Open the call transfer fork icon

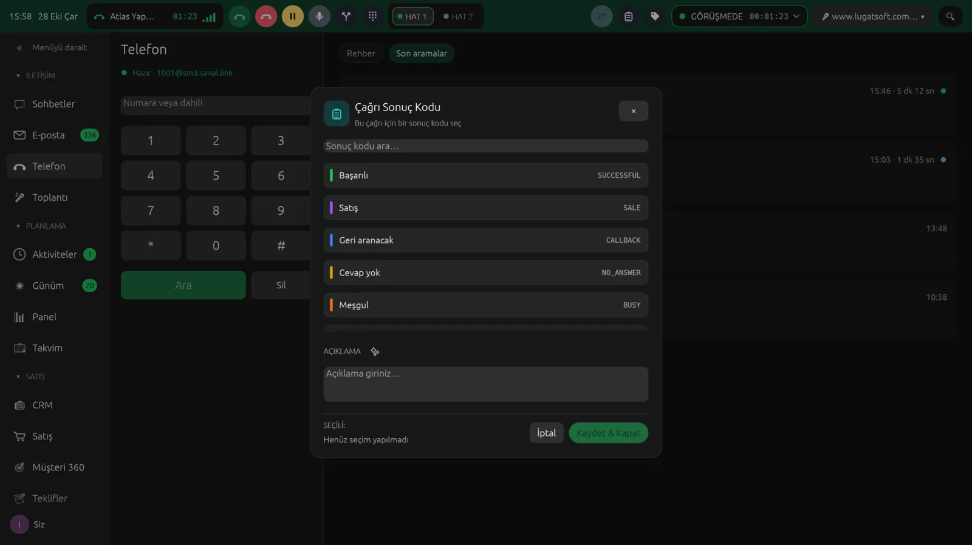(346, 16)
